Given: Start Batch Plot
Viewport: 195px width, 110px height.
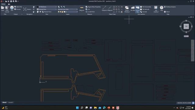Looking at the screenshot, I should tap(18, 7).
